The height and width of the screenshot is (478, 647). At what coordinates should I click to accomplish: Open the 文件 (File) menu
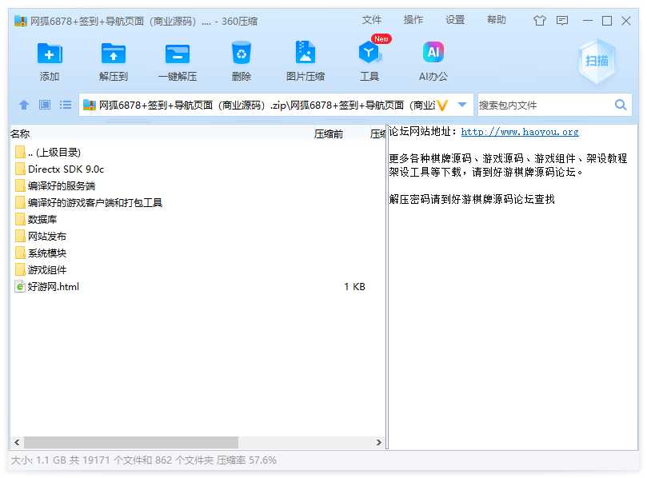pyautogui.click(x=372, y=20)
